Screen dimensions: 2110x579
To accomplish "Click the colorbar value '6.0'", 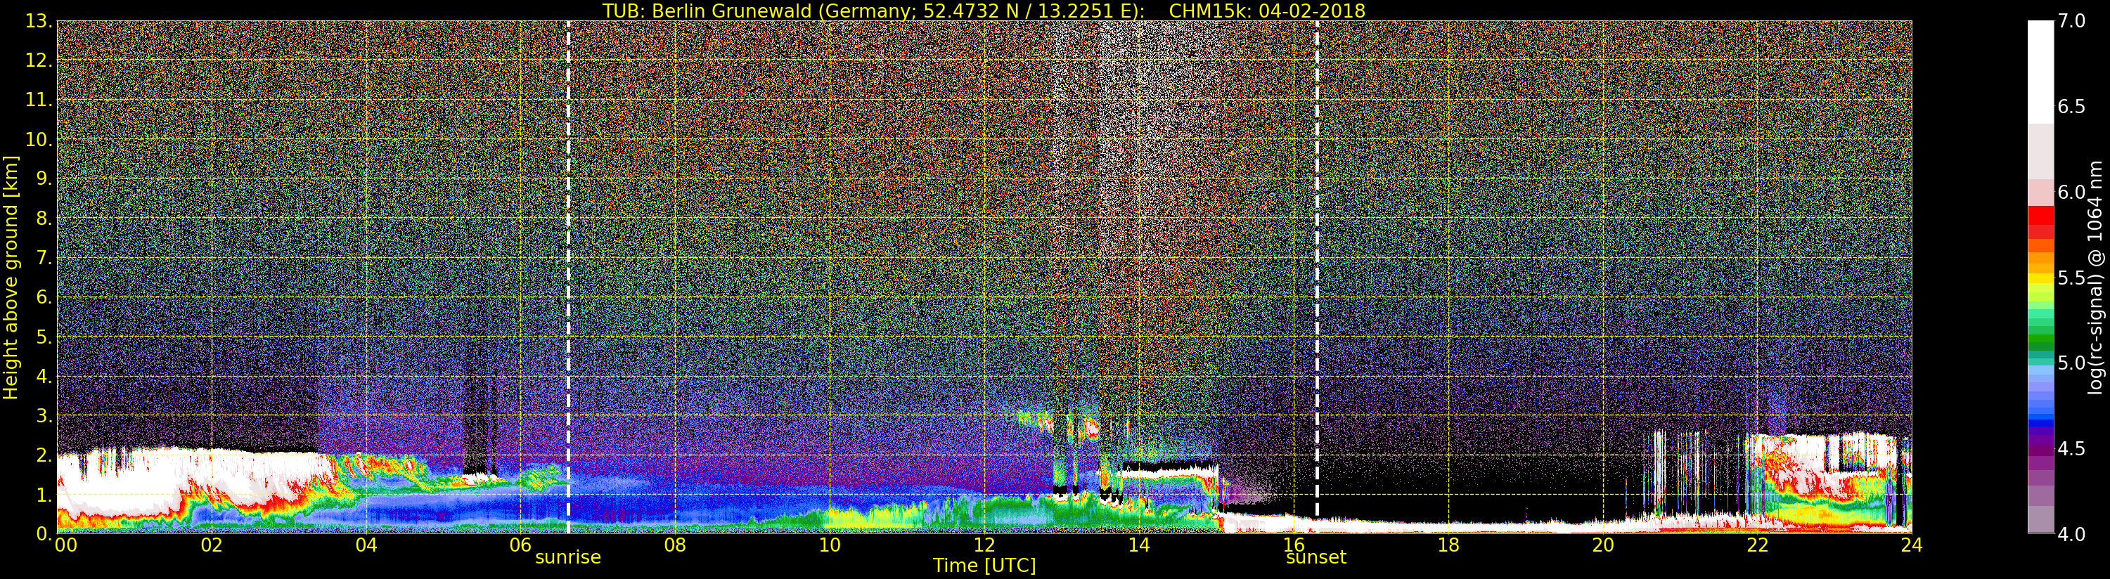I will [x=2071, y=192].
